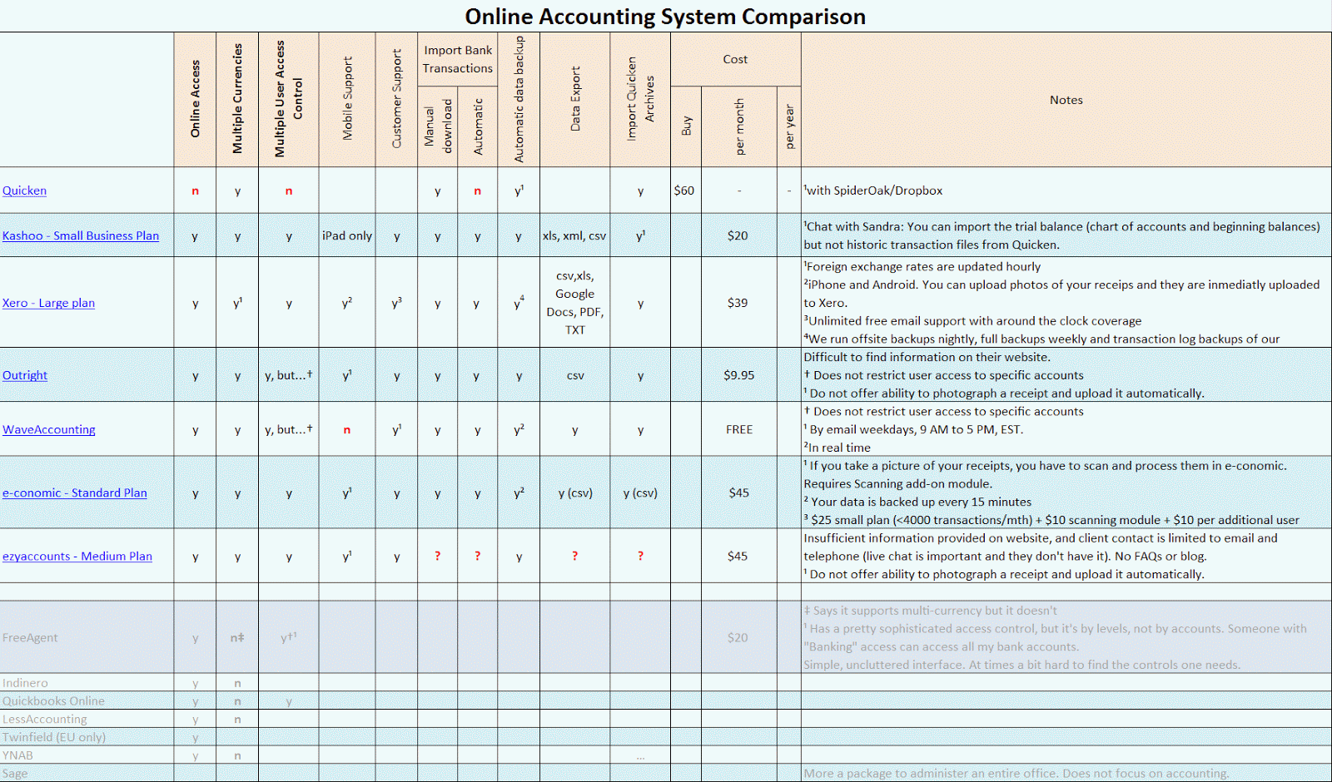Open the Outright link
The width and height of the screenshot is (1332, 782).
[x=25, y=375]
